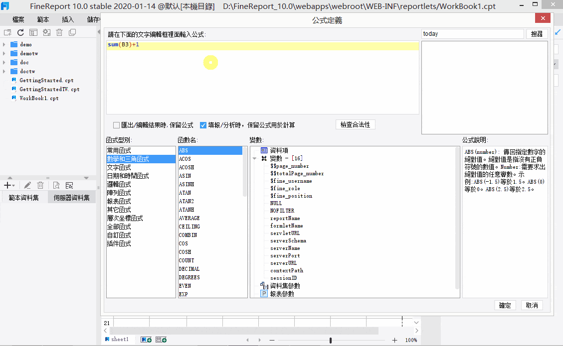Click in the function search field
This screenshot has width=563, height=346.
[x=473, y=34]
